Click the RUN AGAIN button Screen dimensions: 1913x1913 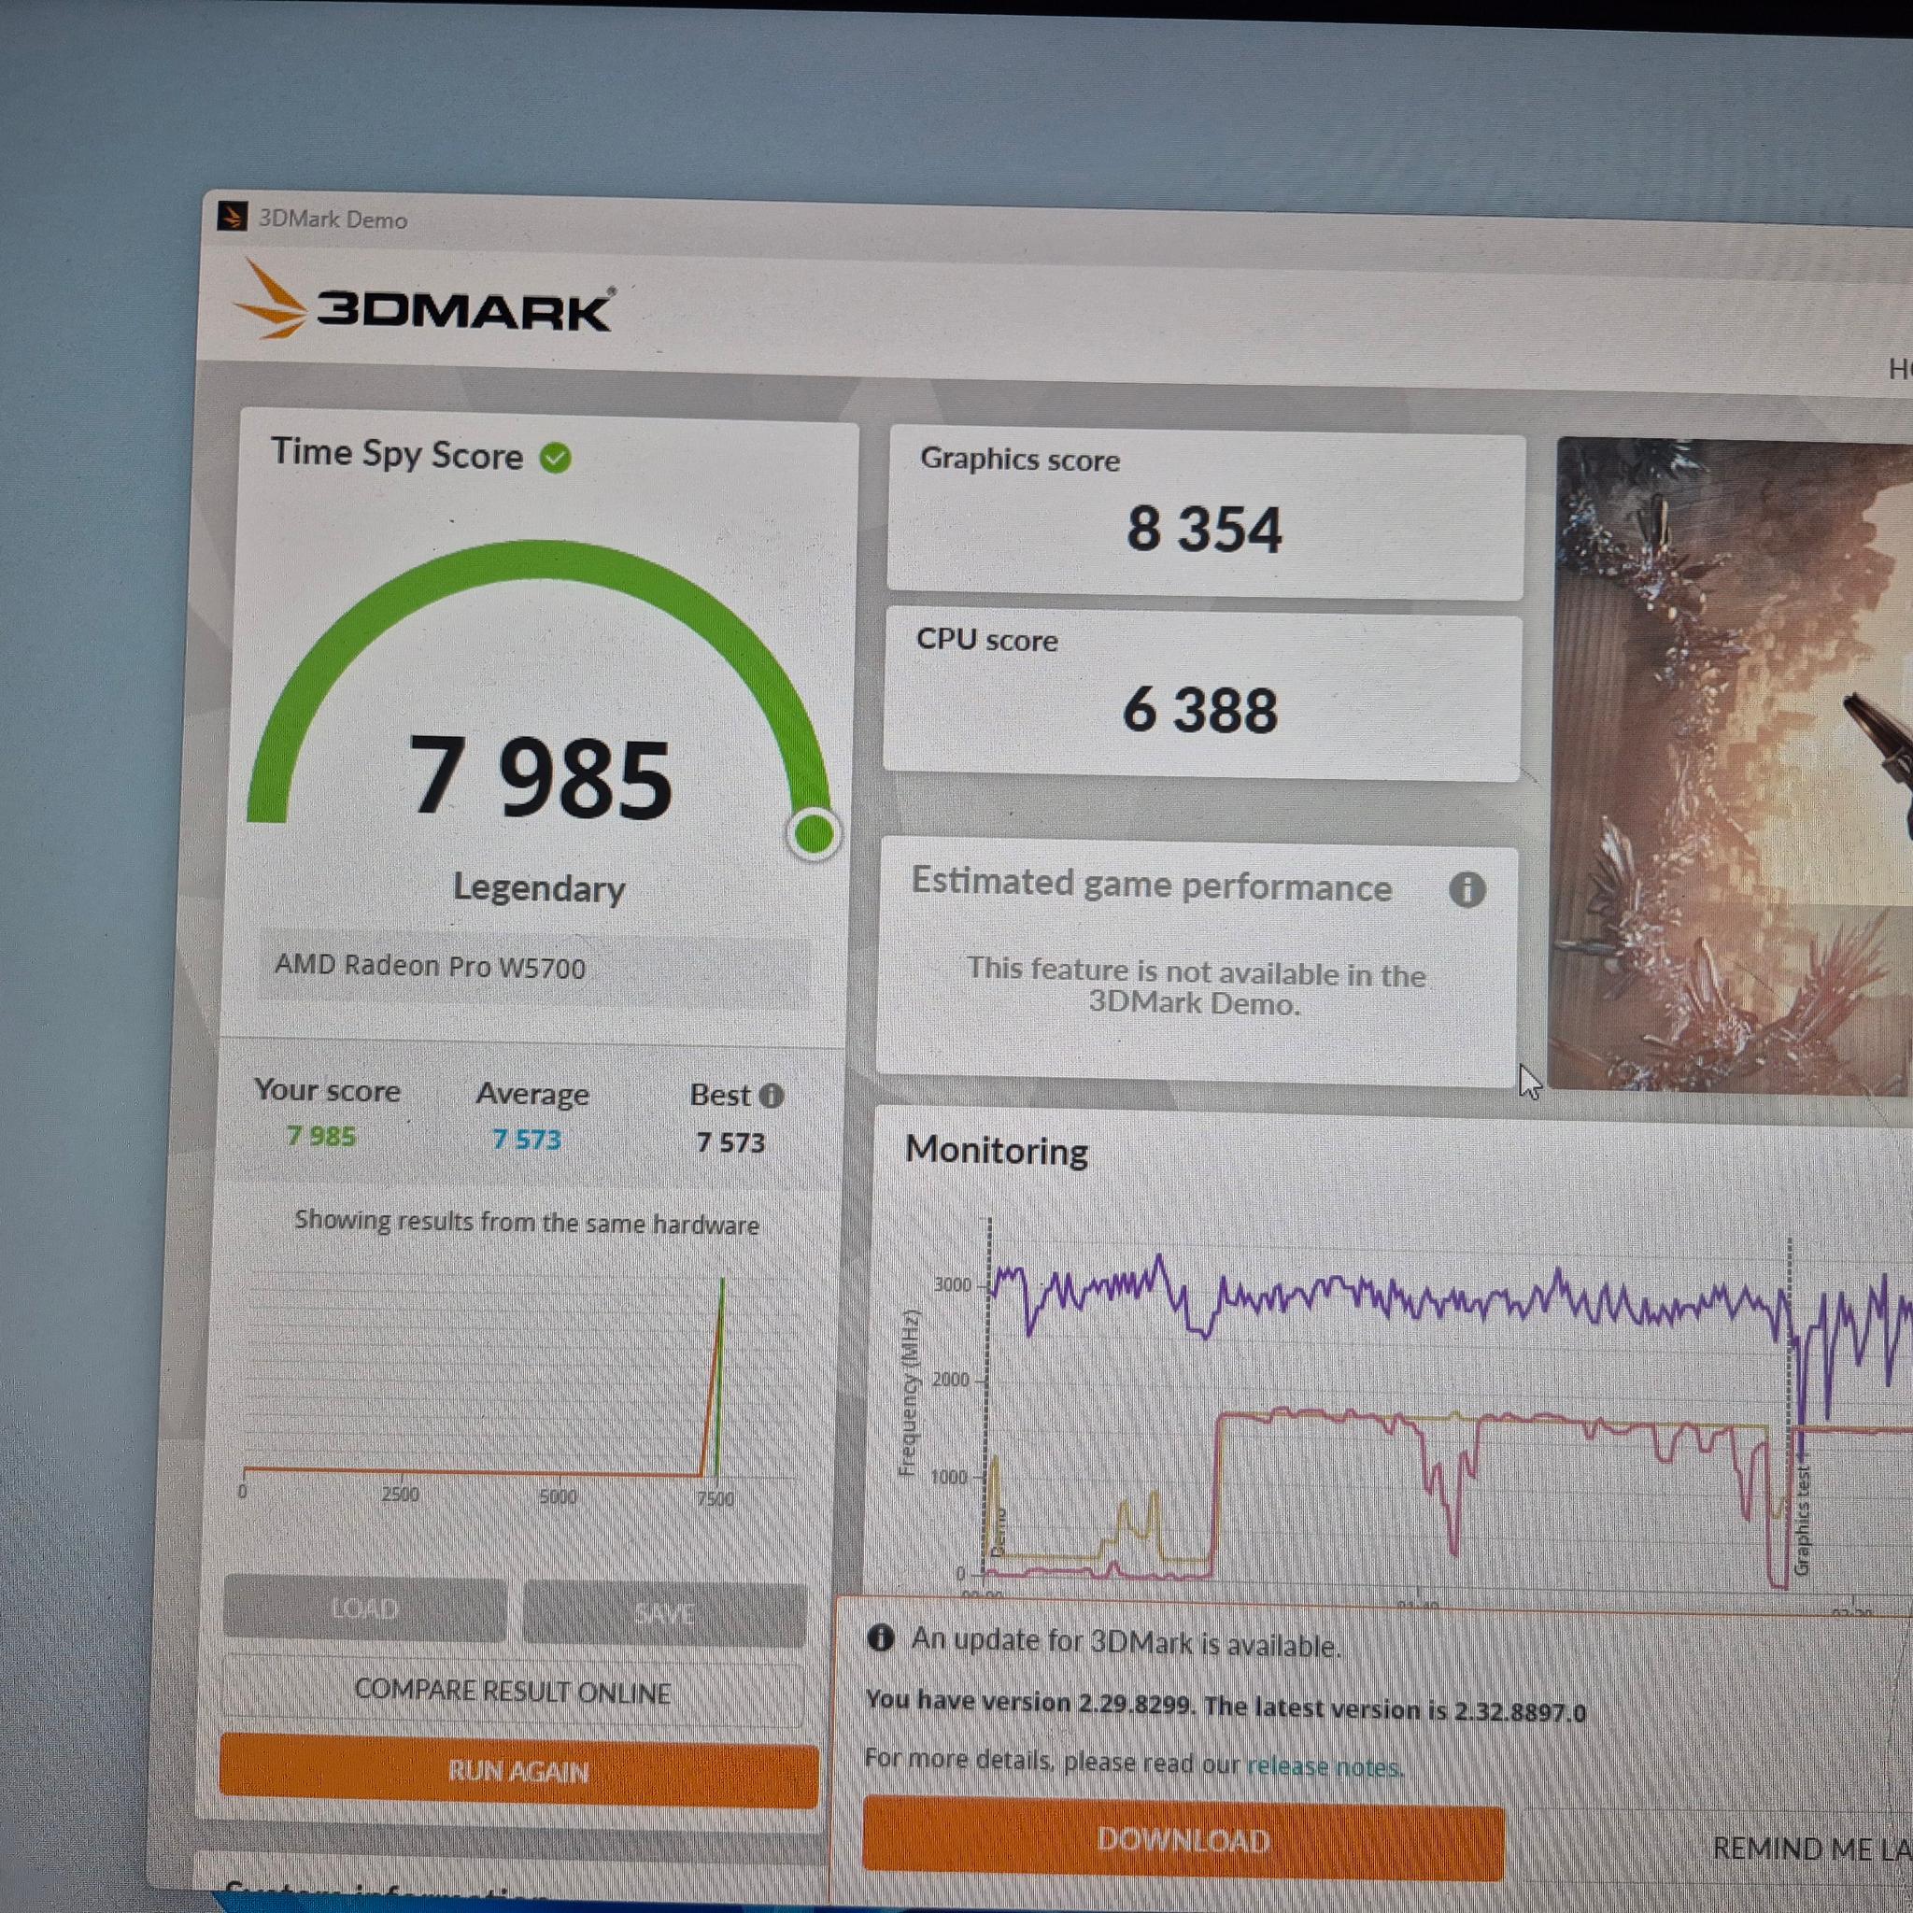(x=518, y=1771)
